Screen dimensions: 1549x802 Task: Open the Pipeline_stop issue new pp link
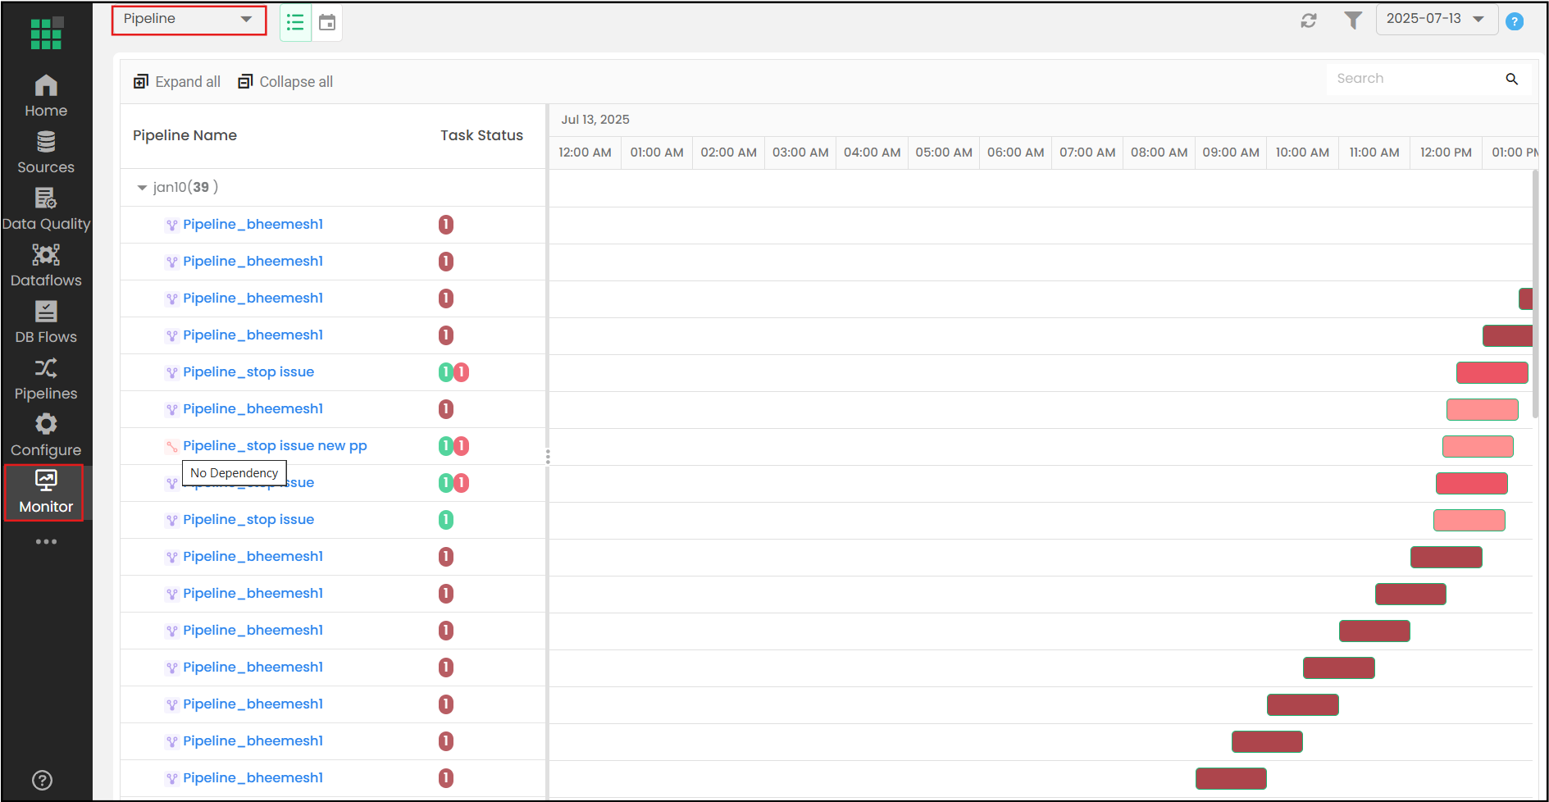pyautogui.click(x=275, y=445)
